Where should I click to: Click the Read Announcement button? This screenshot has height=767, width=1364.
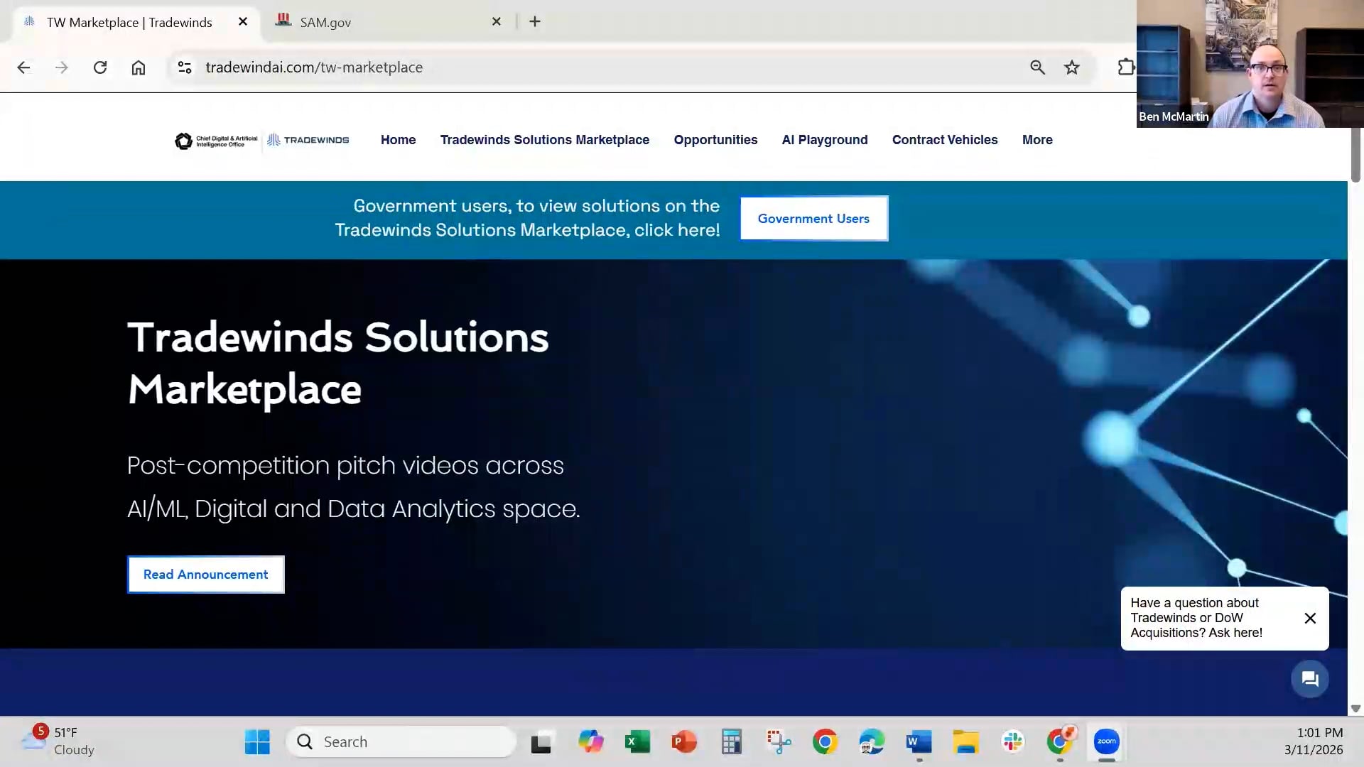(206, 575)
